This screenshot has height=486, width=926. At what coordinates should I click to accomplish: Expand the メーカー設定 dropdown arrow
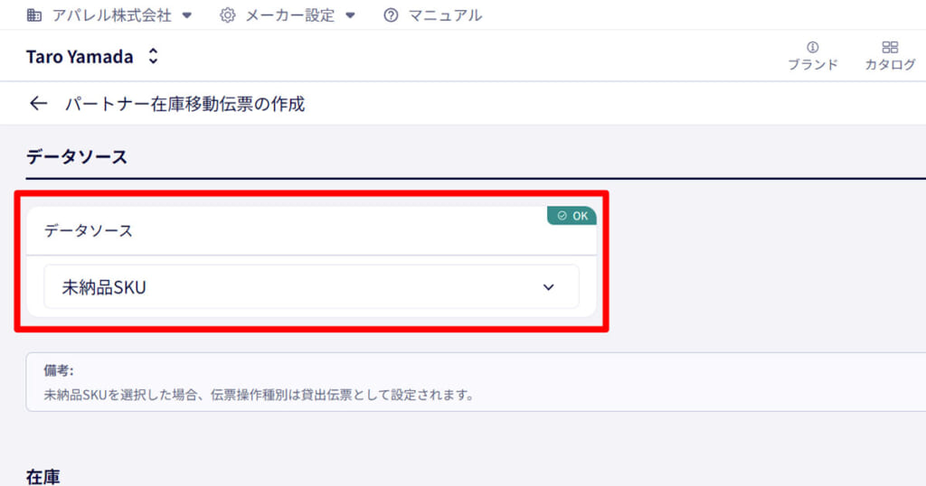[350, 15]
